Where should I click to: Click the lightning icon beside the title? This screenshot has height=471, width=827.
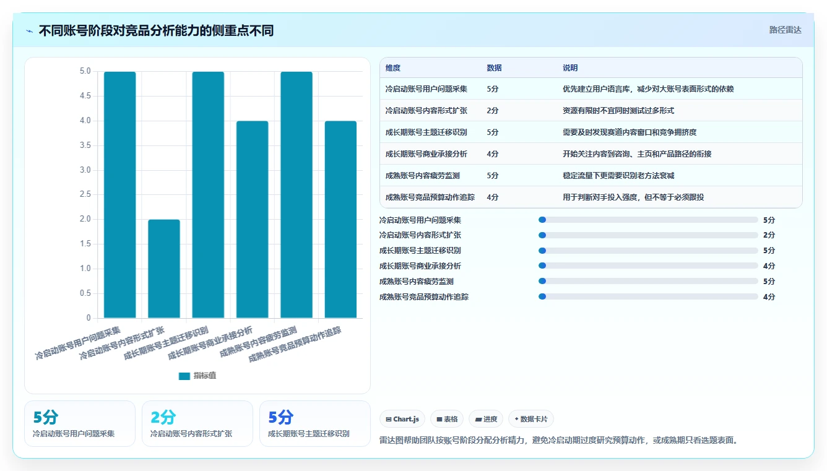click(30, 30)
